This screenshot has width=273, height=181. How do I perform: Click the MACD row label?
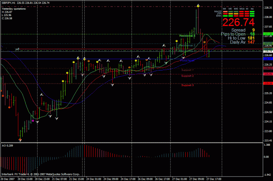point(218,12)
